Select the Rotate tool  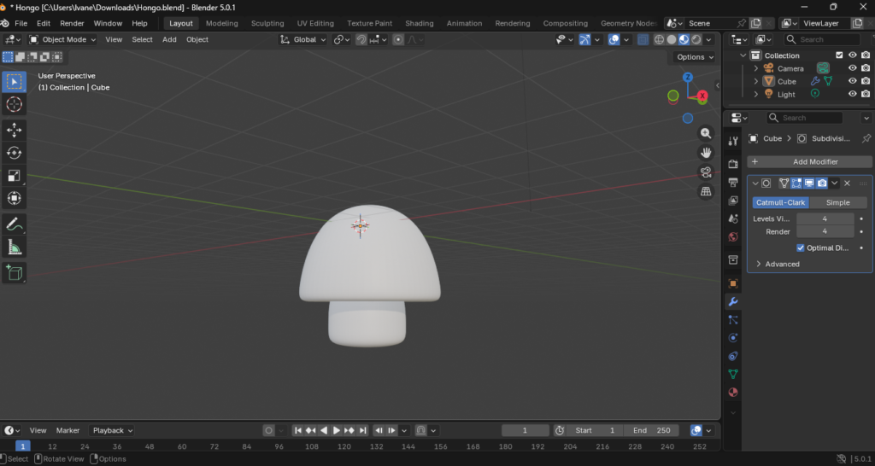pyautogui.click(x=15, y=153)
